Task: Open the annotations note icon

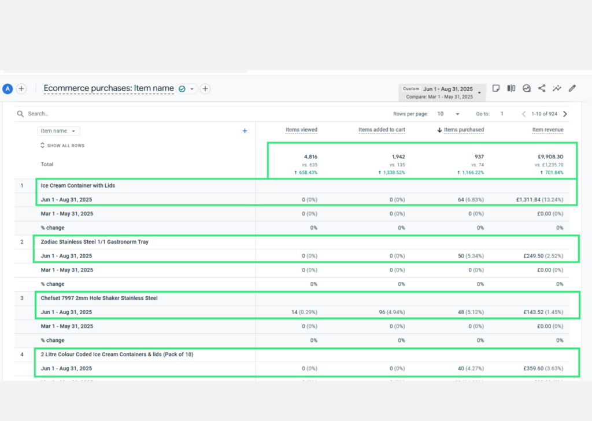Action: (x=496, y=88)
